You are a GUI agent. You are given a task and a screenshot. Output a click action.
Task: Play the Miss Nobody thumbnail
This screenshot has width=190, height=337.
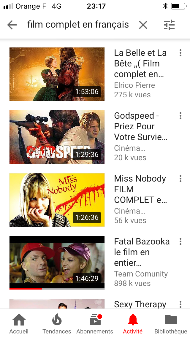coord(57,200)
